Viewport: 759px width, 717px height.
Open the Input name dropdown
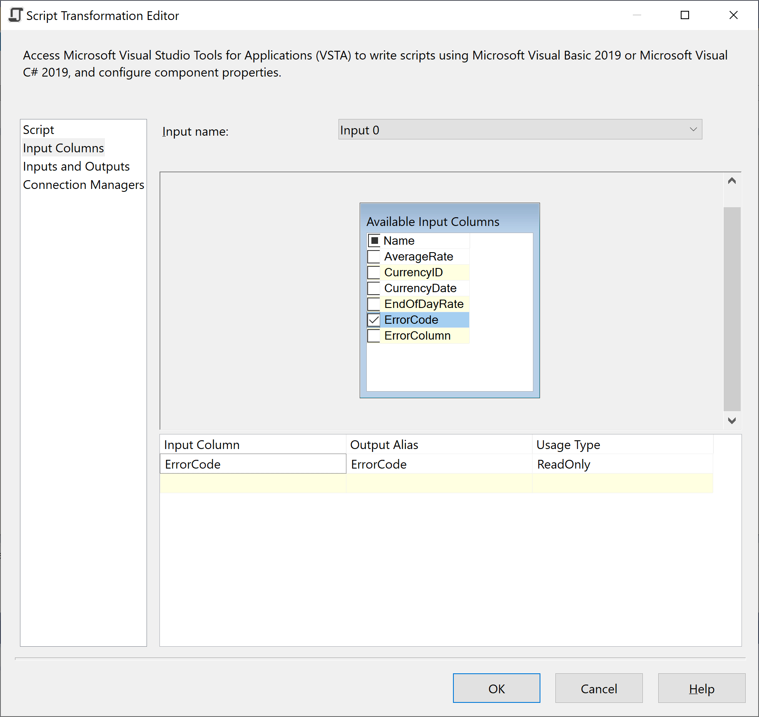[x=520, y=129]
